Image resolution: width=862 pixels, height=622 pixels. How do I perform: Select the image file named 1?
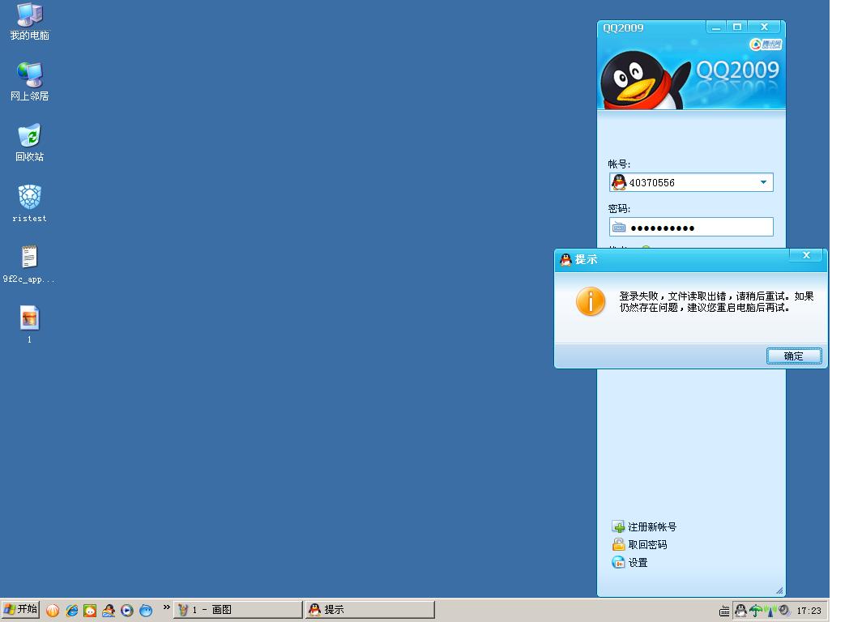(30, 326)
